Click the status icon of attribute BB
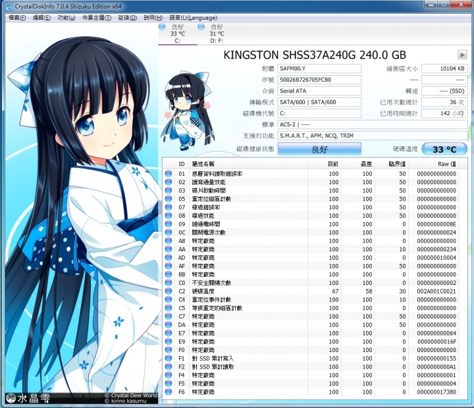 click(169, 274)
